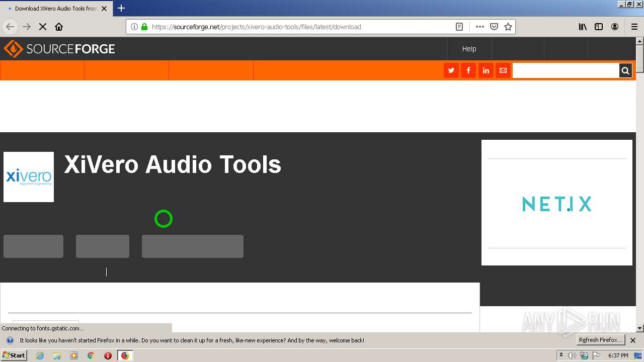This screenshot has width=644, height=362.
Task: Click scrollbar up arrow
Action: tap(640, 41)
